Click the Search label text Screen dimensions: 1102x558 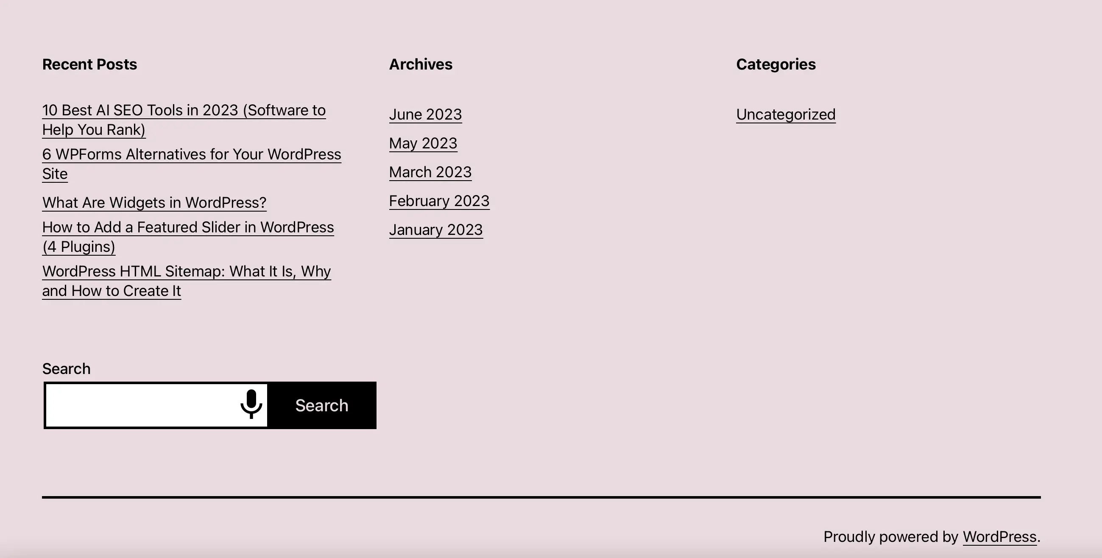point(66,368)
